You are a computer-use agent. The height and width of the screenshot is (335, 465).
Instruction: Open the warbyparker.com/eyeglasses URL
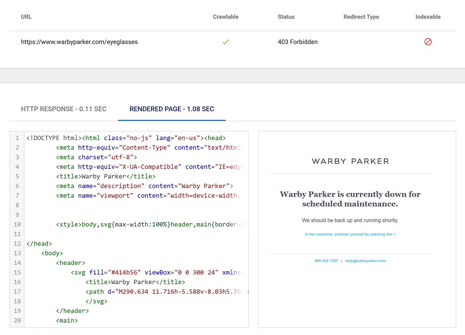(x=79, y=42)
